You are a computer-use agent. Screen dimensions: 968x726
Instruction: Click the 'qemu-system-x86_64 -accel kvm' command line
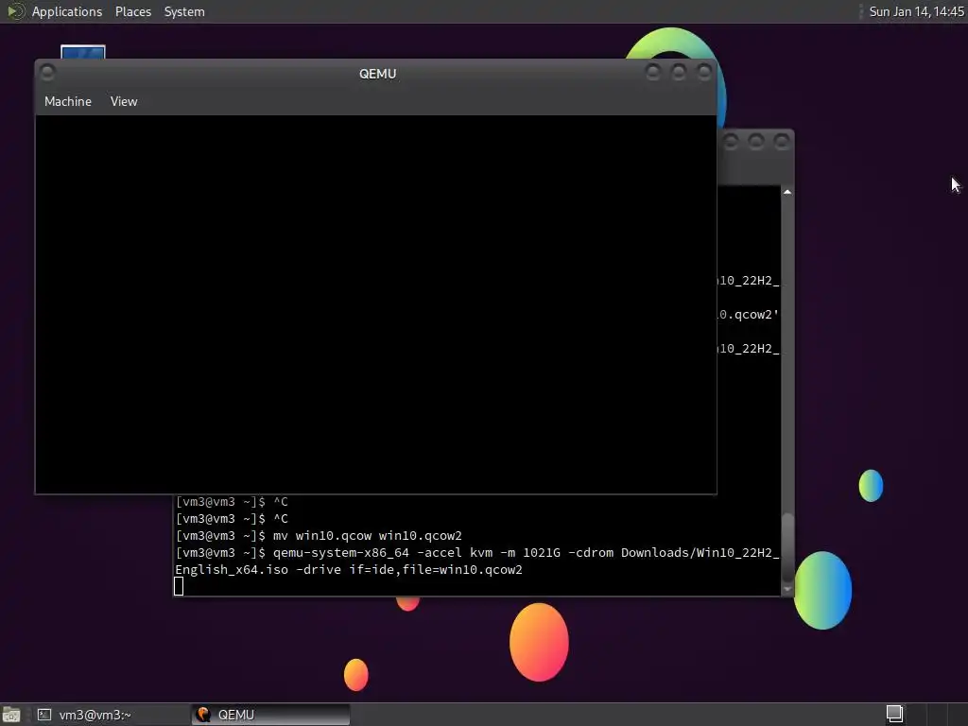point(476,552)
